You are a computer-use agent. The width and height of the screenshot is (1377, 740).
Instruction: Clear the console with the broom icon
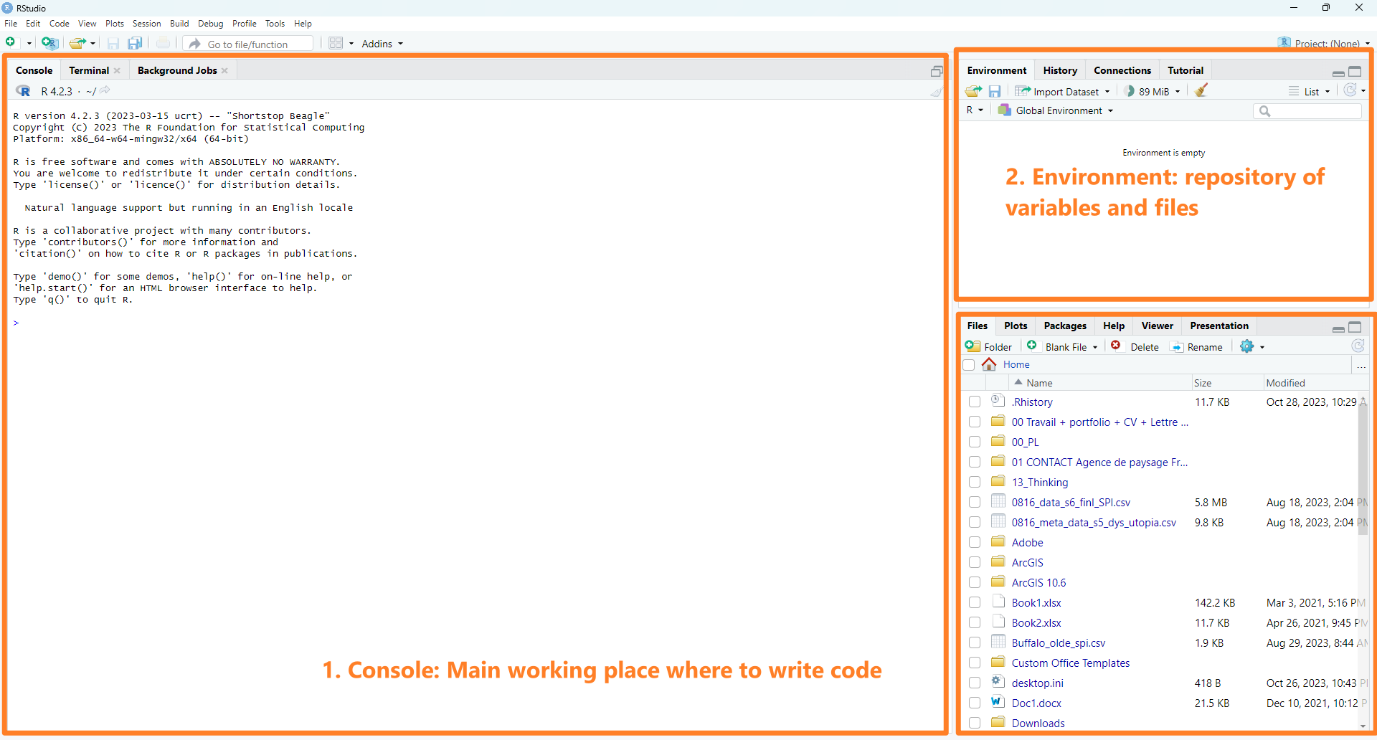937,91
